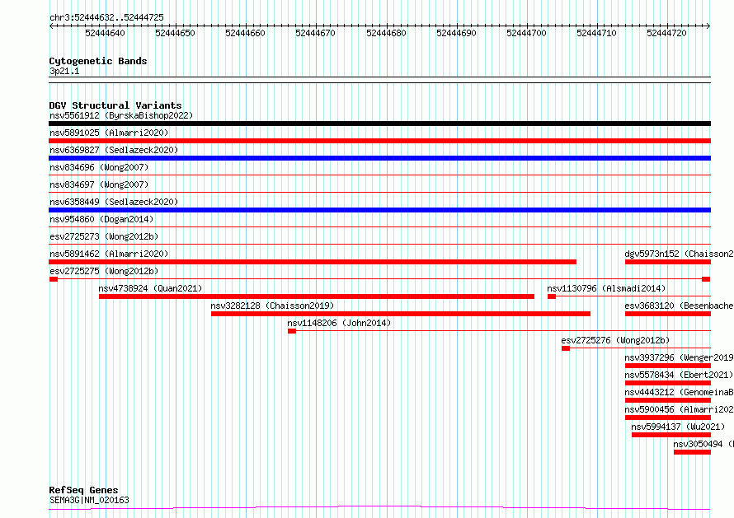
Task: Click nsv5891462 (Almarri2020) label
Action: (x=109, y=254)
